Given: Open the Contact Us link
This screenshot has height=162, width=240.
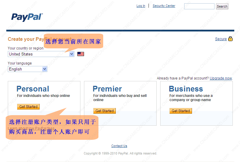Looking at the screenshot, I should tap(119, 146).
